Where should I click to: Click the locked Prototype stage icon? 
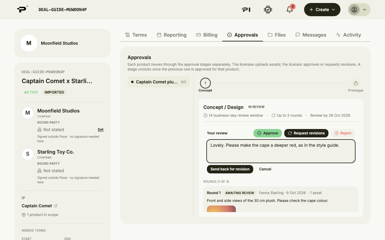[x=356, y=83]
